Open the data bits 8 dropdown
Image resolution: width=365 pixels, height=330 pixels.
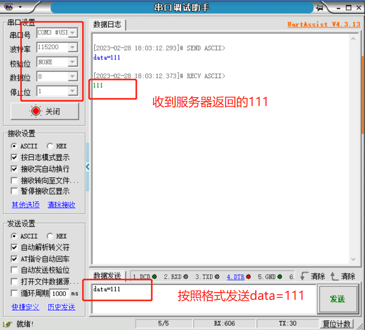coord(73,76)
